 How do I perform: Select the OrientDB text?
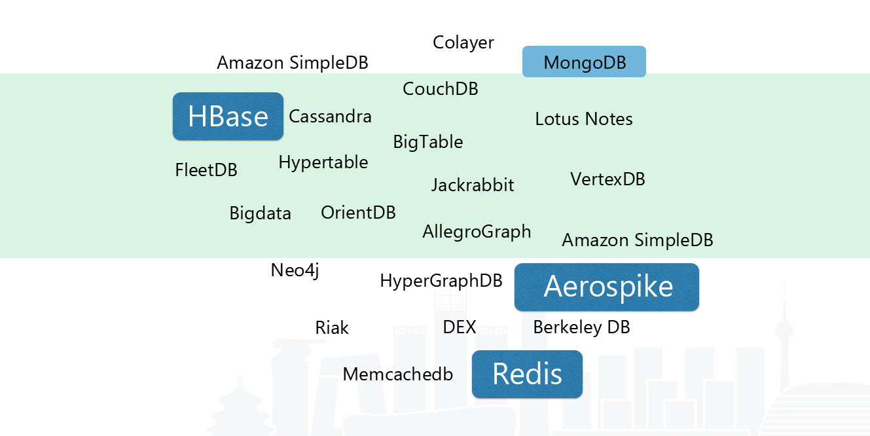click(358, 213)
